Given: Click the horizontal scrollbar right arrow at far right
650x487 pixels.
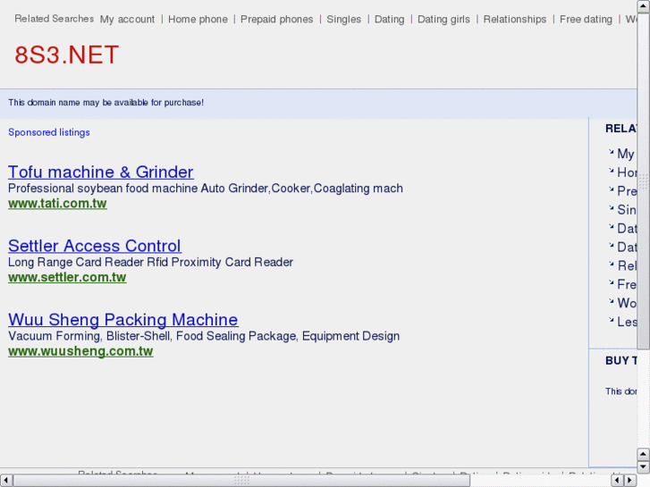Looking at the screenshot, I should click(629, 481).
